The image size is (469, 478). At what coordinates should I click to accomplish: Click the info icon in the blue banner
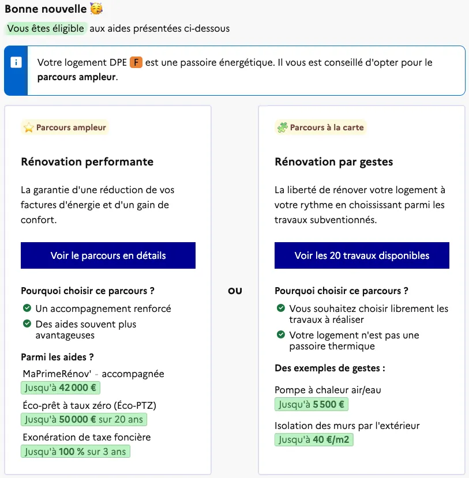pyautogui.click(x=16, y=63)
